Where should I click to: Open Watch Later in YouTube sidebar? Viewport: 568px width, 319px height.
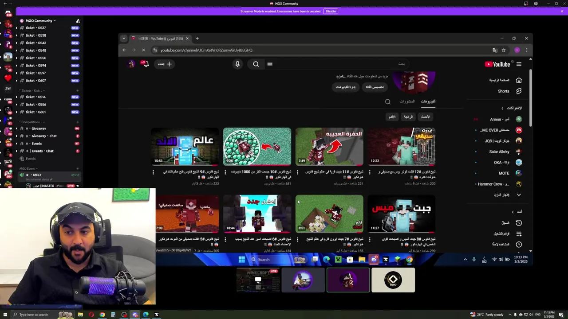pos(506,244)
